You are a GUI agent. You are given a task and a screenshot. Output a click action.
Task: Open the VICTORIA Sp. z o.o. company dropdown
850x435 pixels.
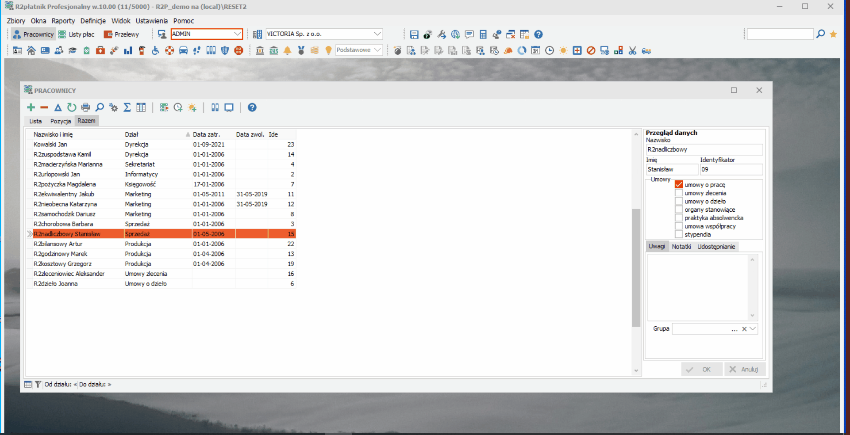tap(377, 34)
